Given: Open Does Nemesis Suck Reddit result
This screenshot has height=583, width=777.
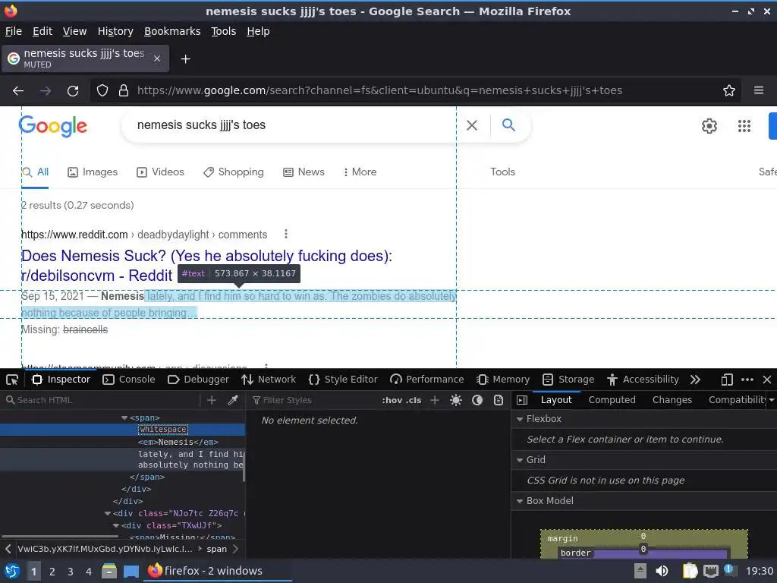Looking at the screenshot, I should click(x=206, y=266).
